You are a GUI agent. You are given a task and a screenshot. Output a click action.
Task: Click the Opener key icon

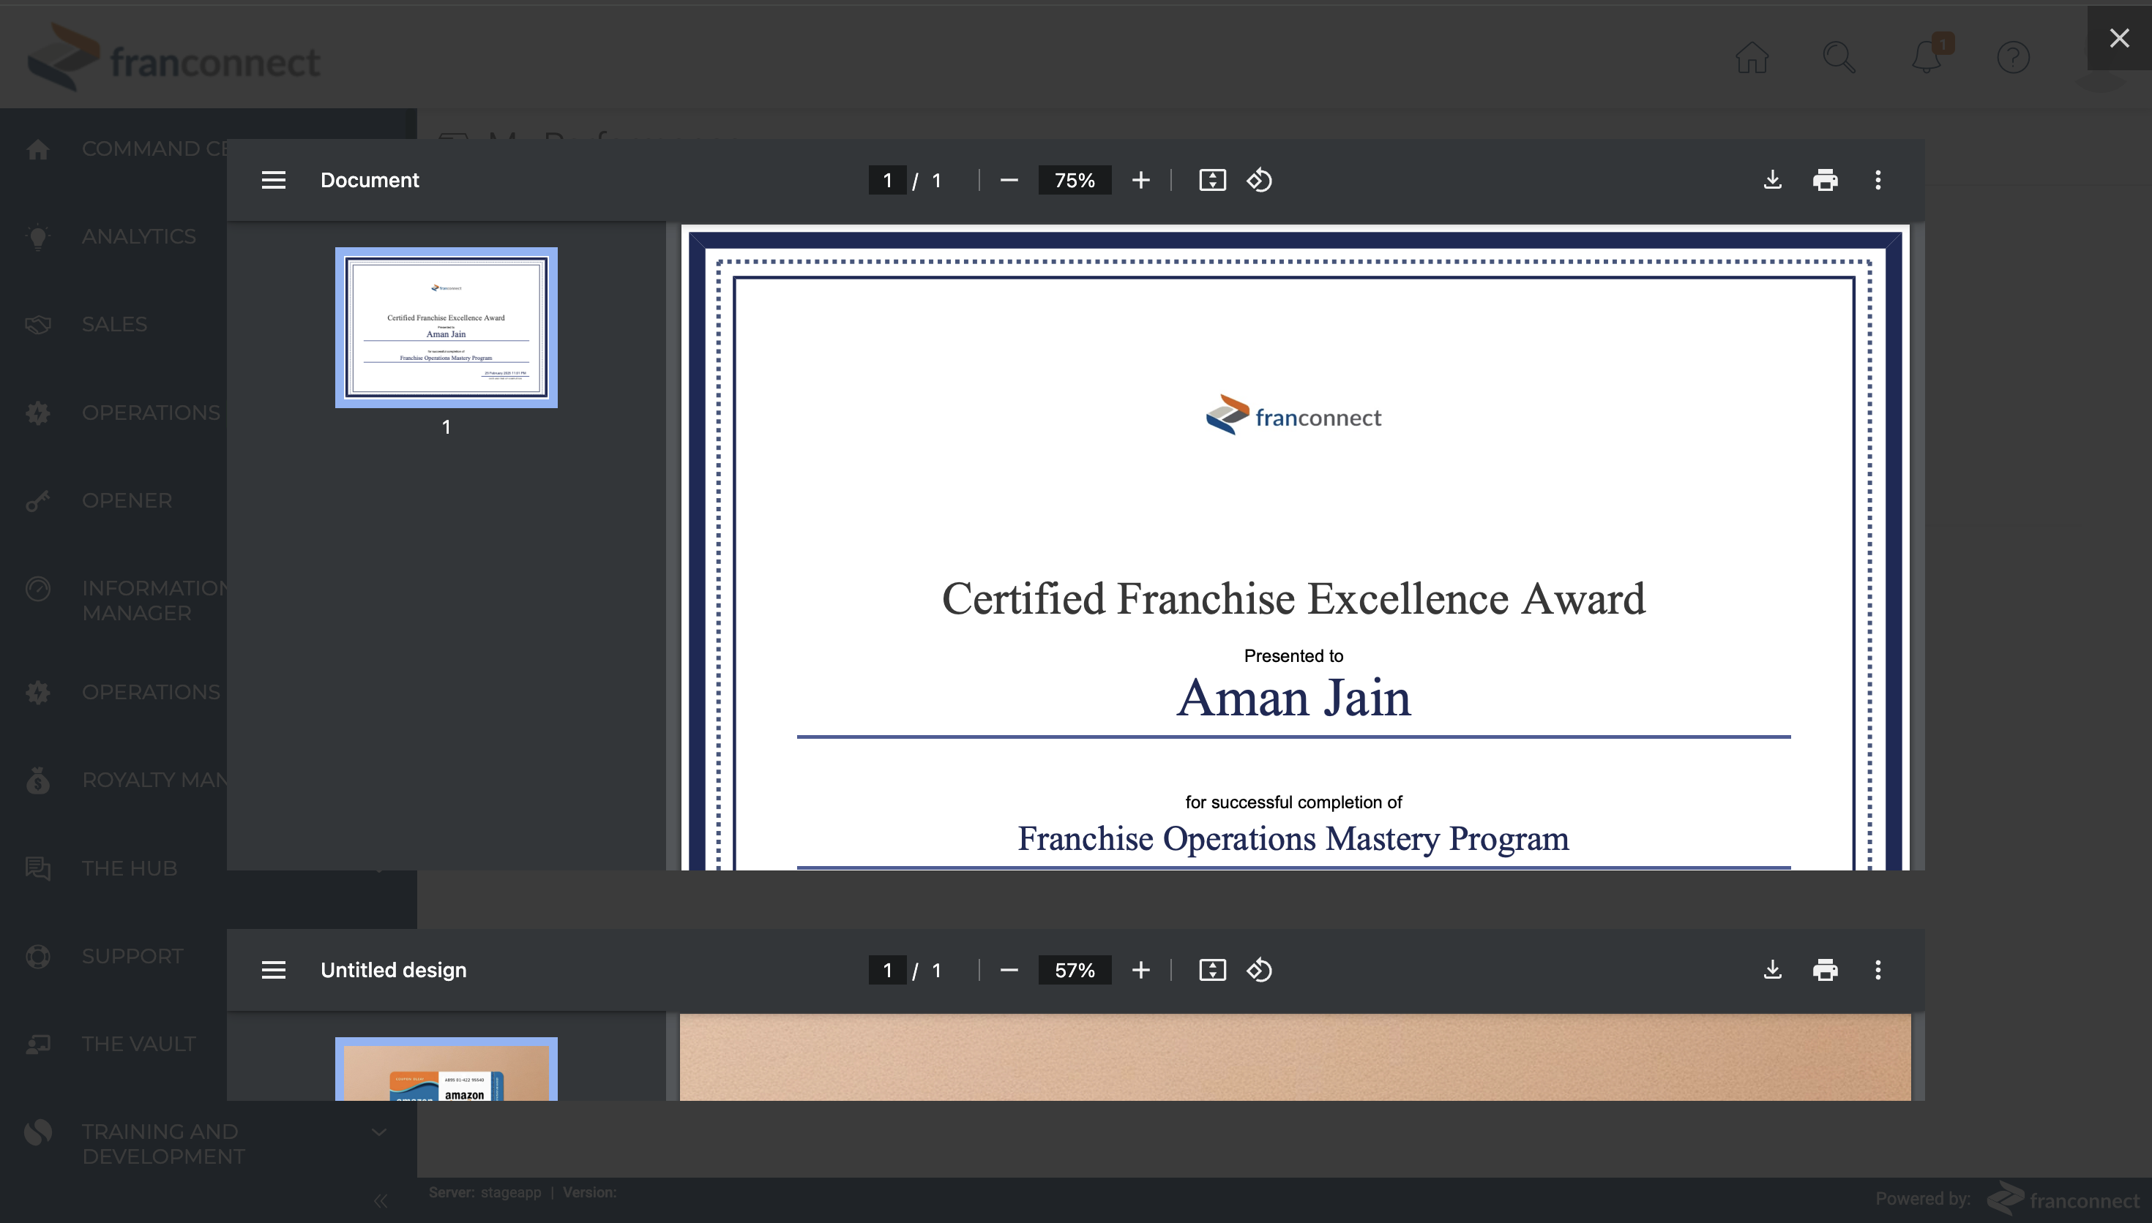pos(38,500)
